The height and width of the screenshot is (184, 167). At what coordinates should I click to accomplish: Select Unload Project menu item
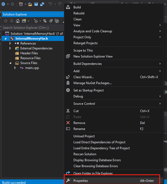tap(84, 136)
